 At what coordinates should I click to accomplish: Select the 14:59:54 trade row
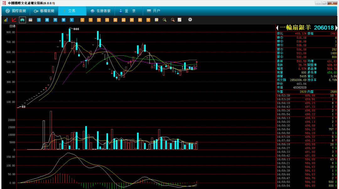click(307, 186)
